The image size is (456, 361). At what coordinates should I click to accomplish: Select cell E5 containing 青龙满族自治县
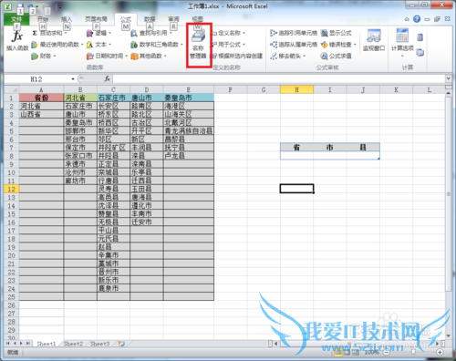(189, 131)
